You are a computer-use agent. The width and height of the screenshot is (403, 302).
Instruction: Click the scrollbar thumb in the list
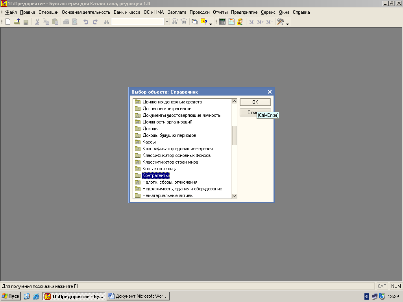tap(234, 136)
